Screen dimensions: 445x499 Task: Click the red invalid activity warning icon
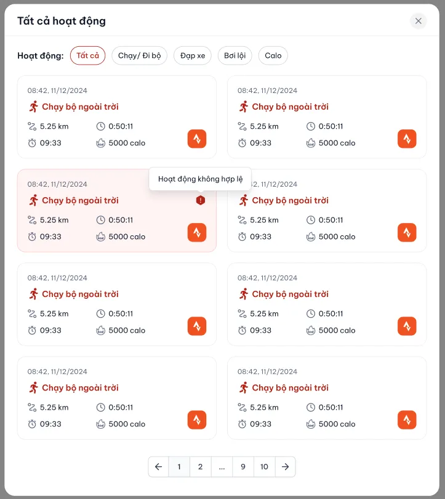201,200
